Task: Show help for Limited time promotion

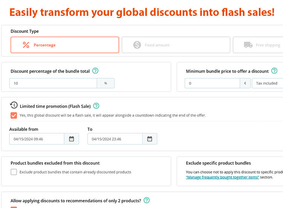Action: [96, 106]
